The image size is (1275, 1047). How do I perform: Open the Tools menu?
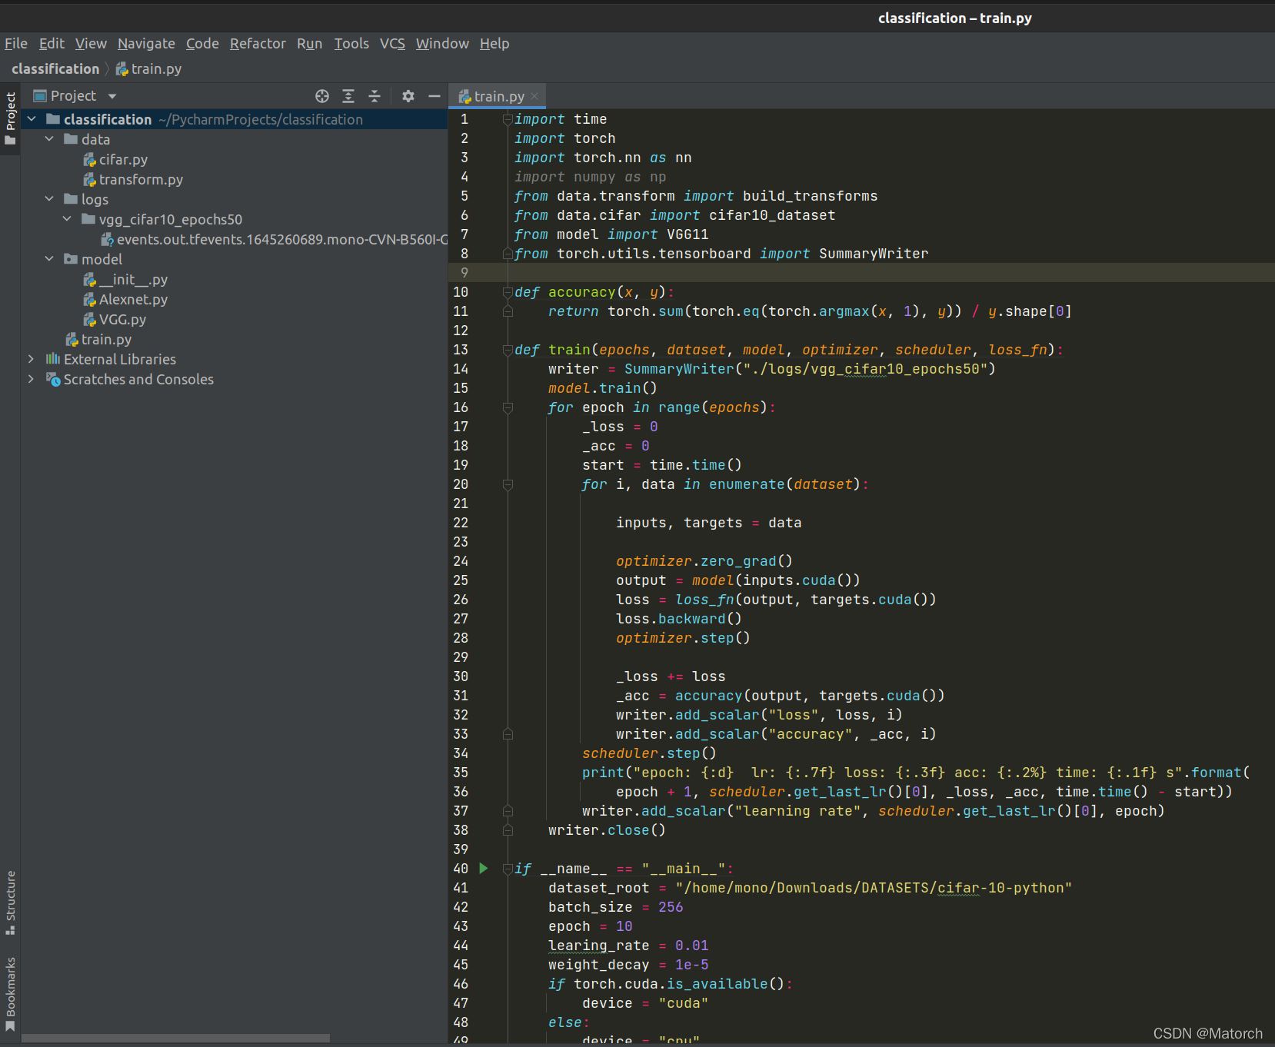(351, 44)
